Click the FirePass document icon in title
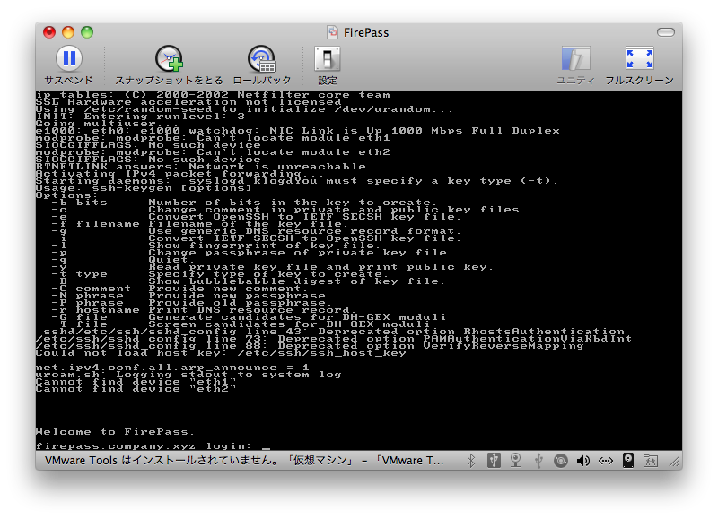Screen dimensions: 718x519 tap(332, 32)
